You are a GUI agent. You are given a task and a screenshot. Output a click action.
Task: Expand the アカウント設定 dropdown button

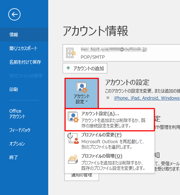tap(82, 93)
